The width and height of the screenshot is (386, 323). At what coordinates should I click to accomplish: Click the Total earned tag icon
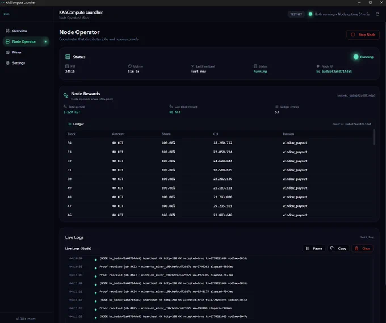click(65, 107)
